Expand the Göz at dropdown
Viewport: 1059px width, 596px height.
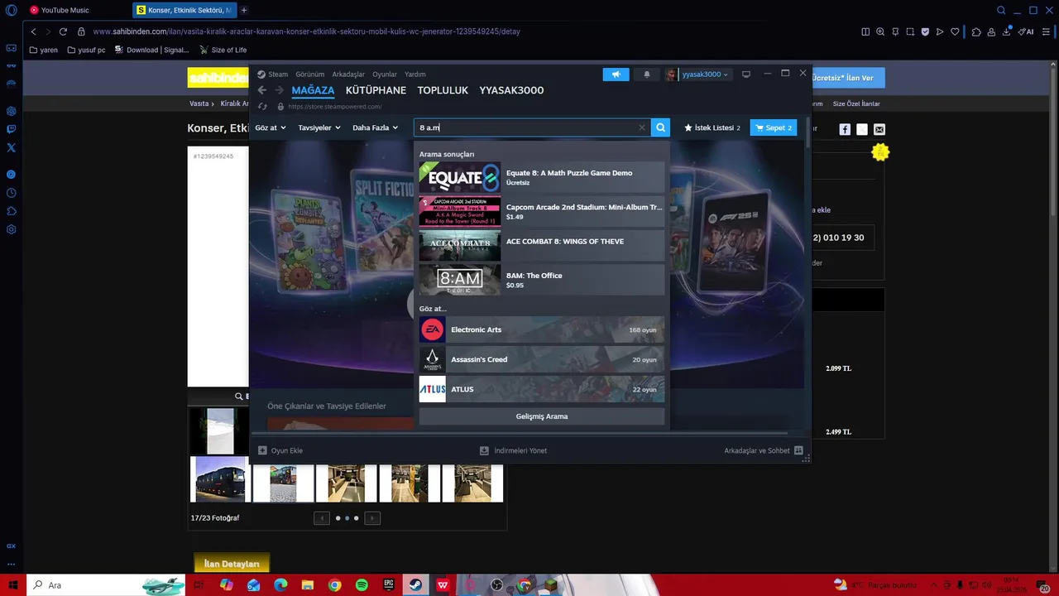(x=270, y=127)
